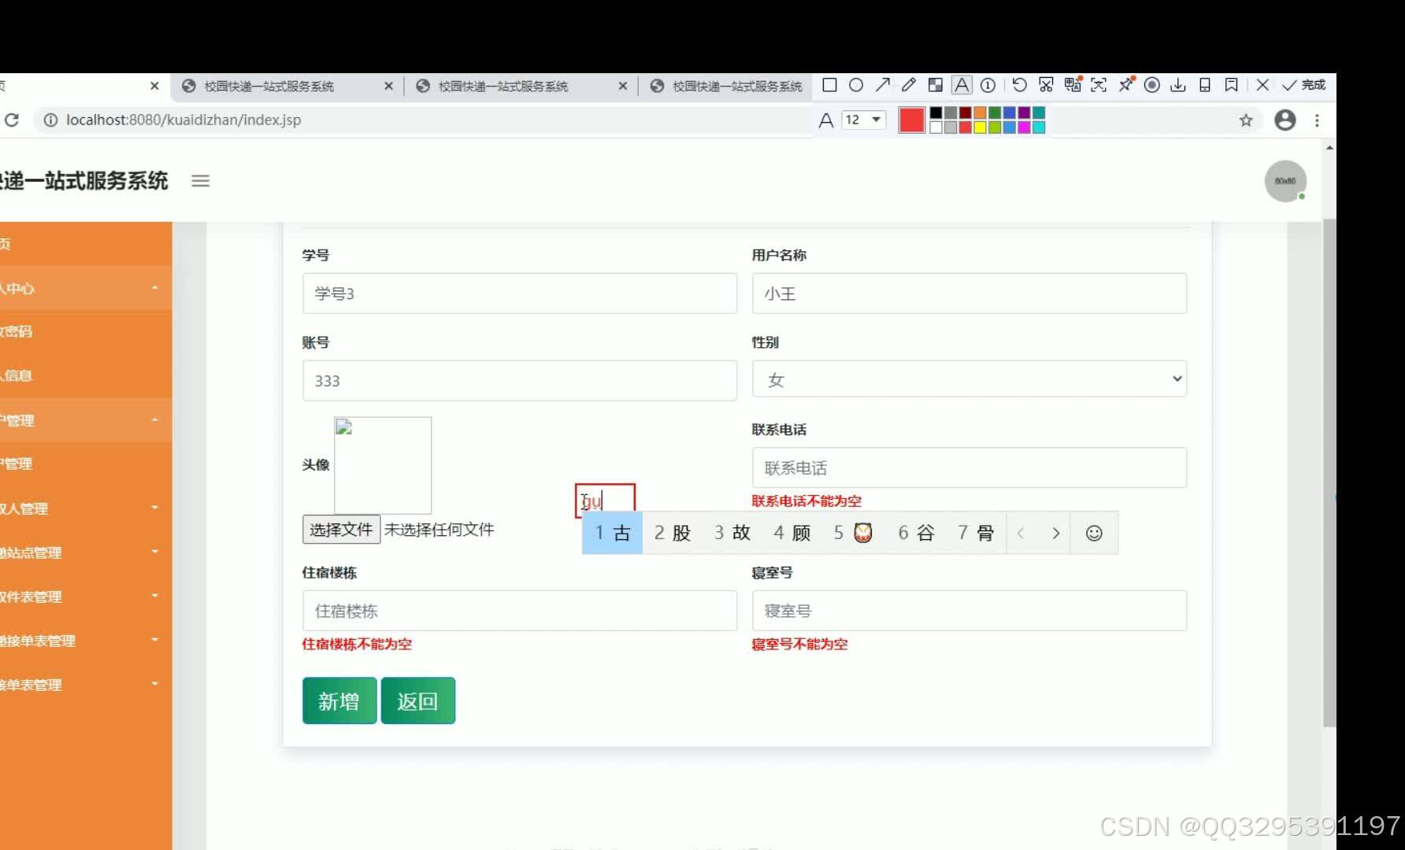1405x850 pixels.
Task: Choose IME candidate 3 故
Action: 732,533
